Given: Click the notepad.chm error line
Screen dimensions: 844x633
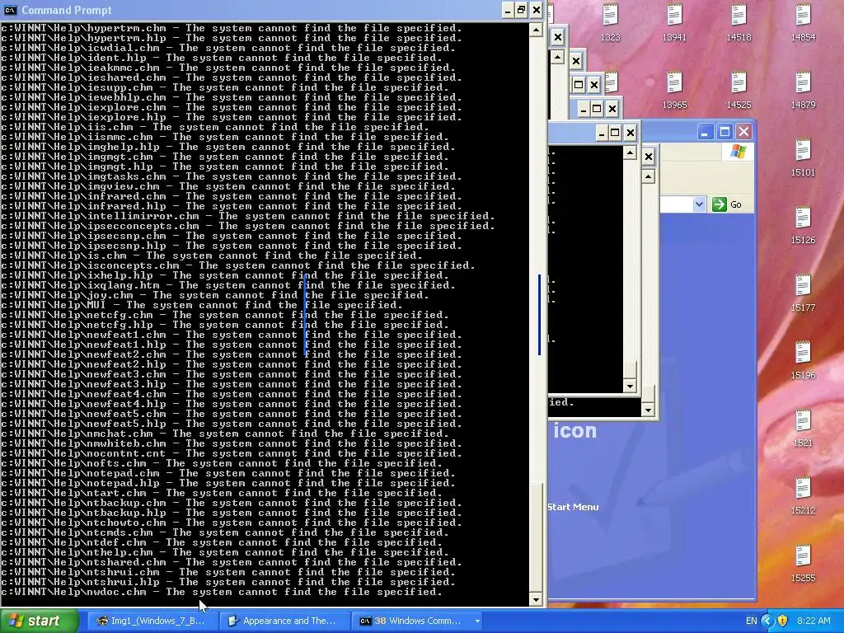Looking at the screenshot, I should (x=228, y=473).
